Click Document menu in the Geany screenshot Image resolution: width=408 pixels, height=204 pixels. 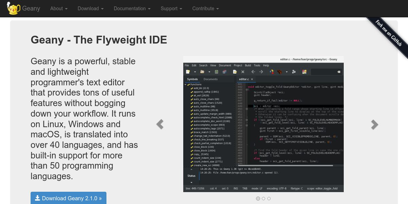(x=225, y=65)
